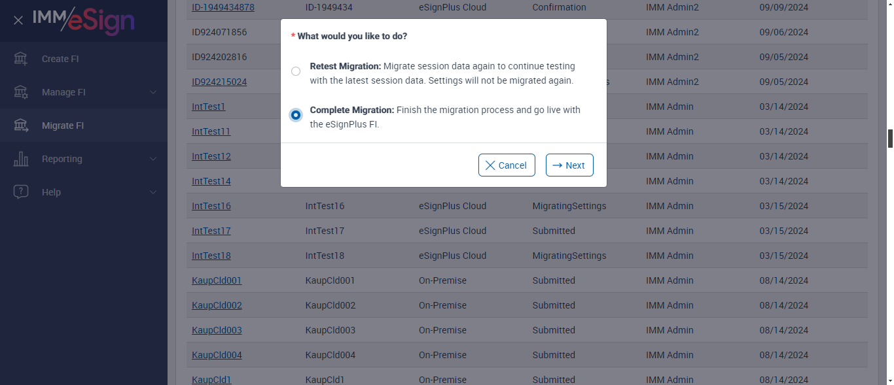Open the IntTest16 FI link
This screenshot has height=385, width=894.
click(211, 206)
